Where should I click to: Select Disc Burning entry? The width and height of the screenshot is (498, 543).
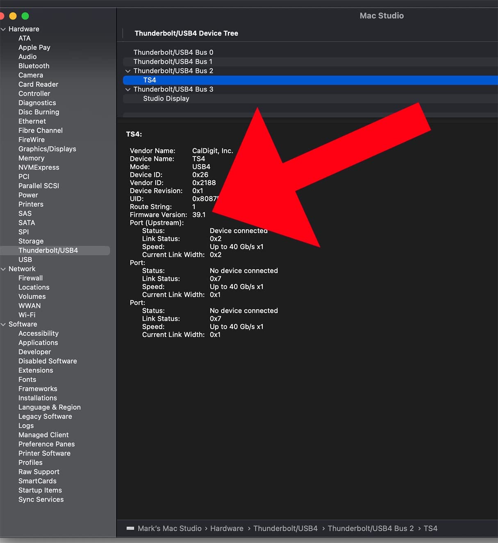point(39,112)
